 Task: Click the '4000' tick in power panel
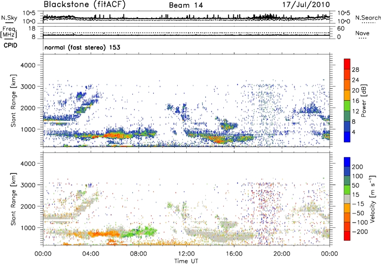(x=28, y=65)
